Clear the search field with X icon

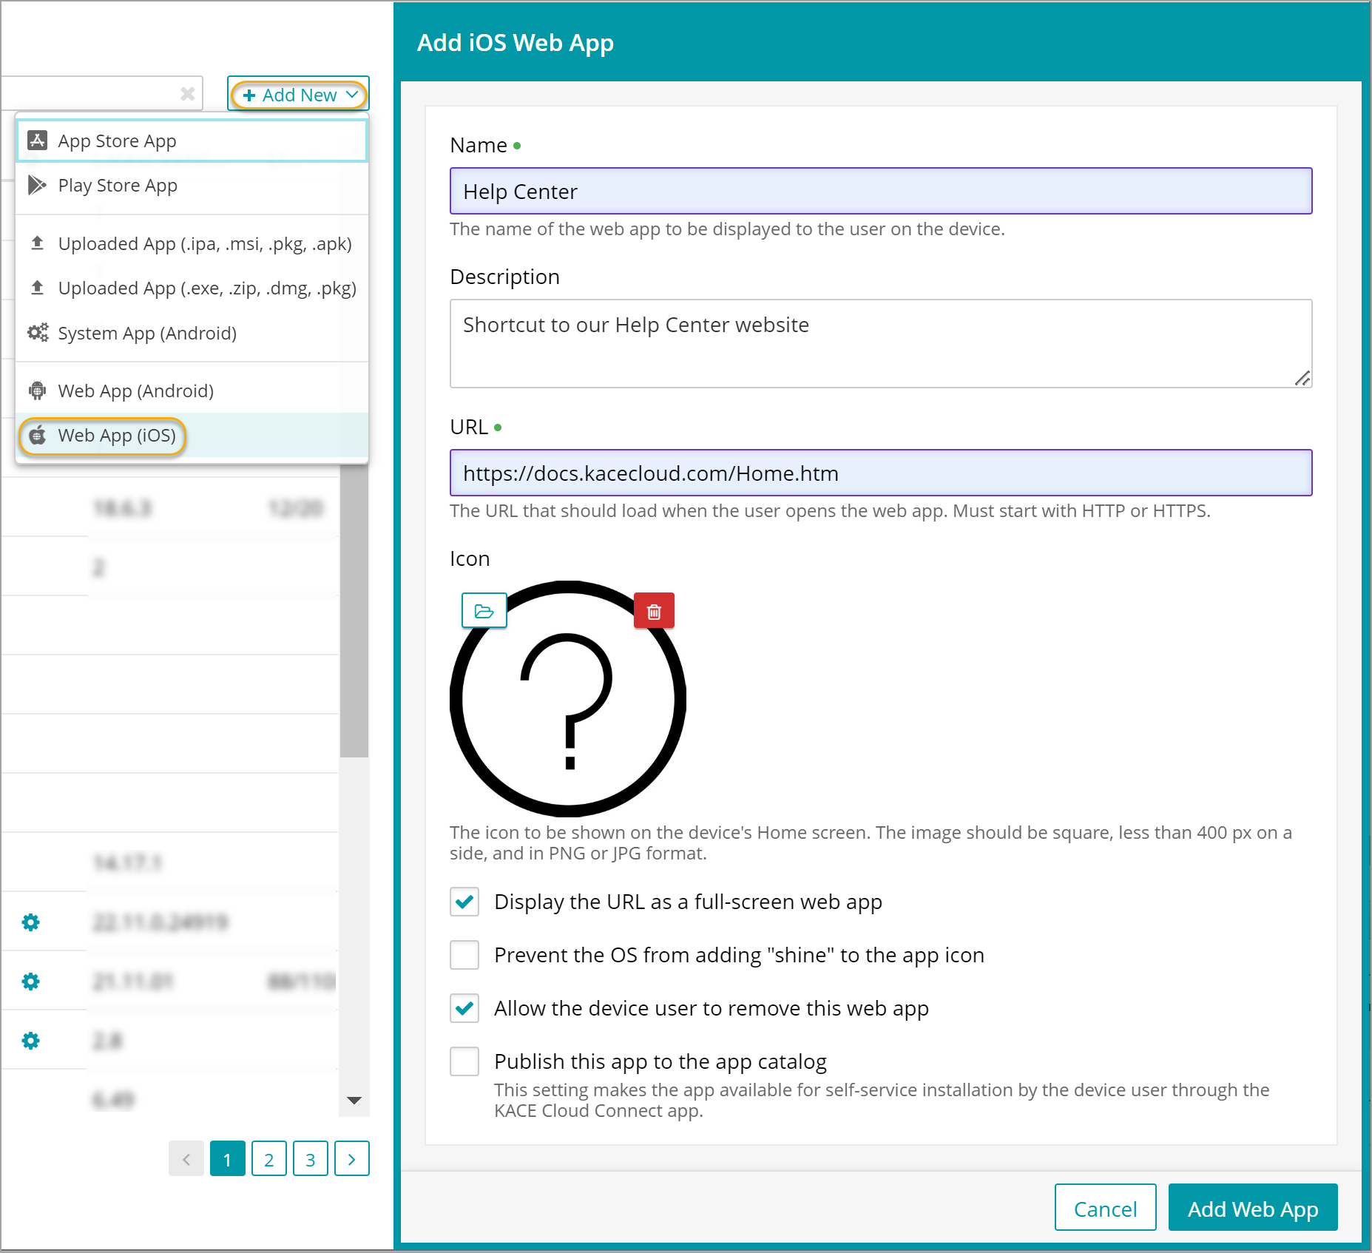pyautogui.click(x=188, y=94)
